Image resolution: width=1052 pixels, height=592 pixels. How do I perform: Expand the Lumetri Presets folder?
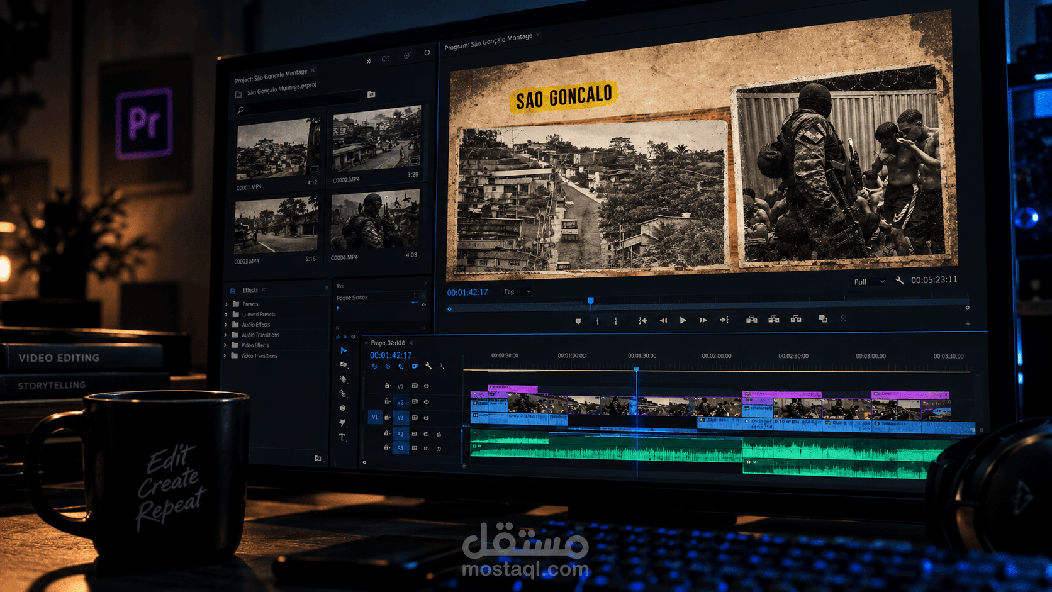pos(226,314)
